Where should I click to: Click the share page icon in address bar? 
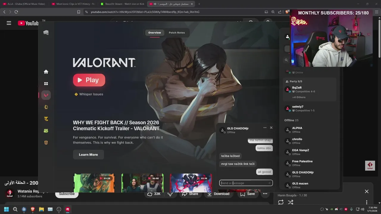(x=280, y=12)
